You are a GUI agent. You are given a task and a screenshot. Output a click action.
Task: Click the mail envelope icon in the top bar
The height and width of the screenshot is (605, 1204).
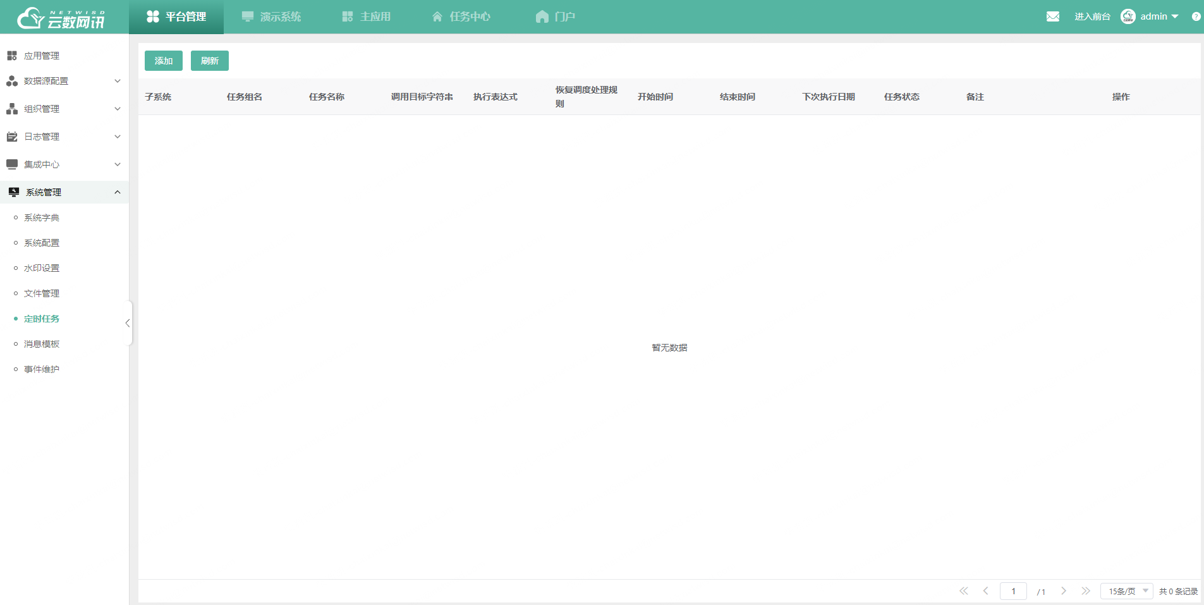[x=1052, y=16]
